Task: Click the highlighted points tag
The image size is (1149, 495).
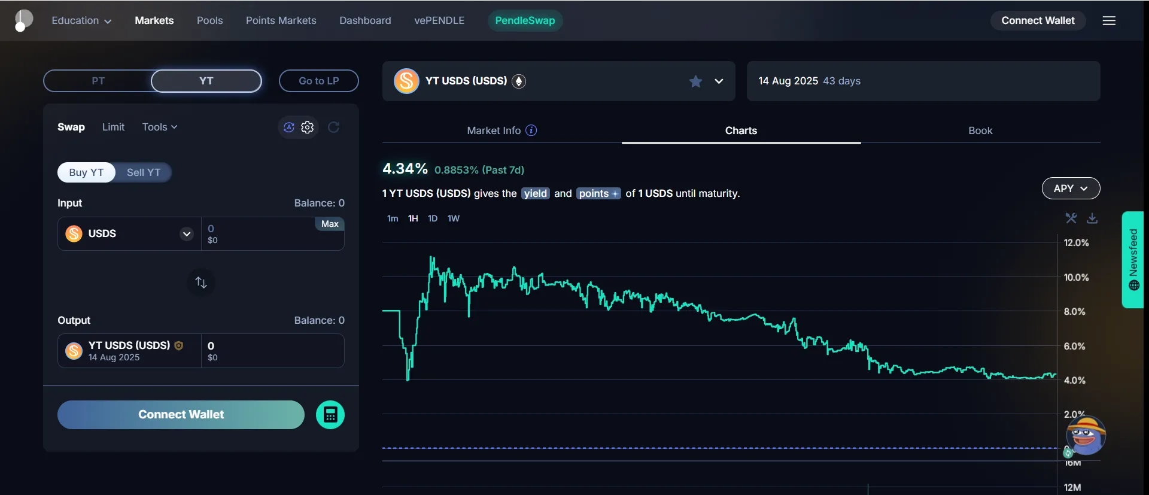Action: coord(598,193)
